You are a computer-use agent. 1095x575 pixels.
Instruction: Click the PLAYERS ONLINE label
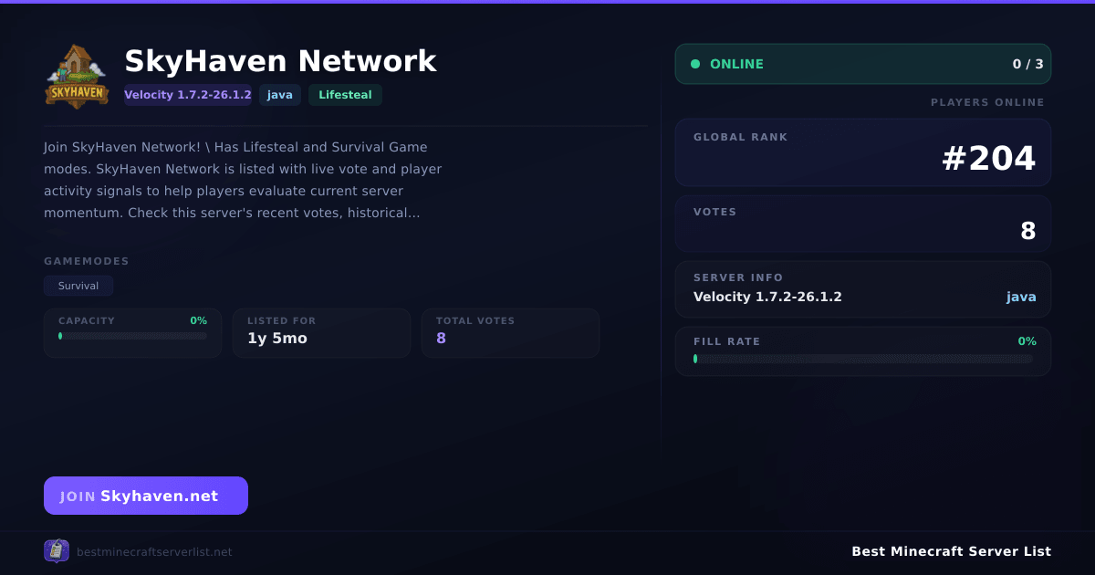987,102
